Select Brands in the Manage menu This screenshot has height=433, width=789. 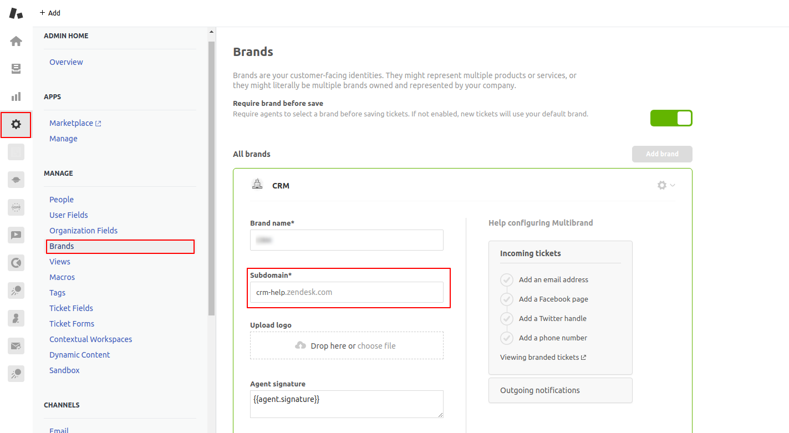click(62, 246)
